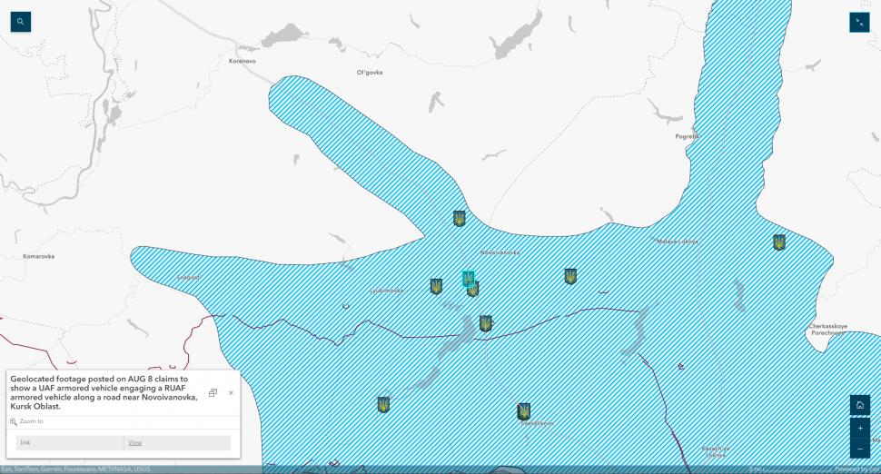Close the geolocated footage popup
Image resolution: width=881 pixels, height=474 pixels.
231,393
